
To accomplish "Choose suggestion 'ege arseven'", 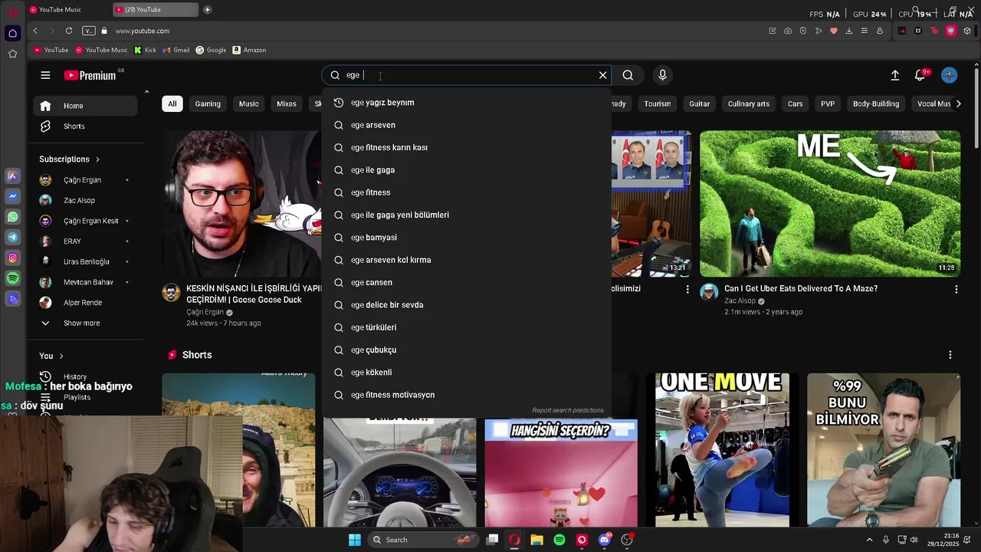I will point(466,125).
